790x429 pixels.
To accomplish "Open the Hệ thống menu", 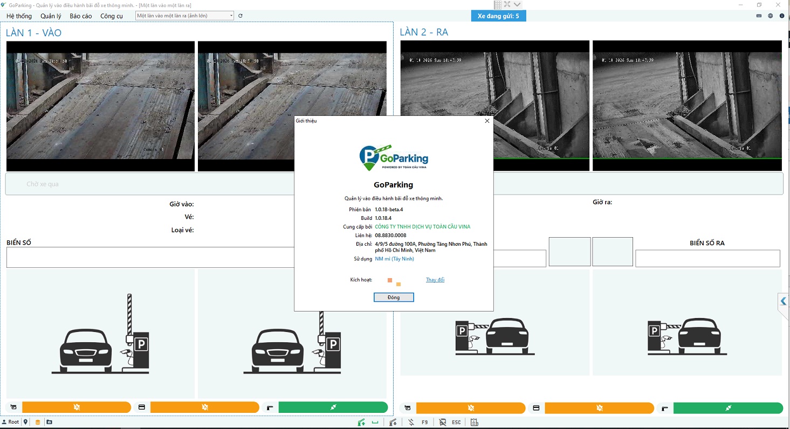I will (x=19, y=16).
